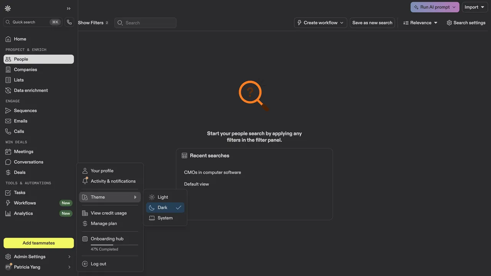Open the Relevance sort dropdown

(x=420, y=23)
